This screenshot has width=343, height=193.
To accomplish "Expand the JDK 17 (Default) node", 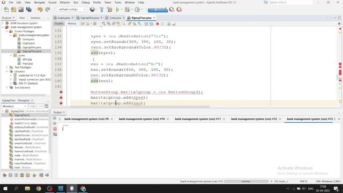I will pos(11,84).
